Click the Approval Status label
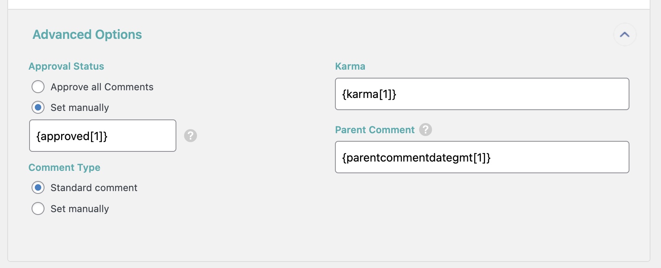This screenshot has height=268, width=661. (66, 66)
